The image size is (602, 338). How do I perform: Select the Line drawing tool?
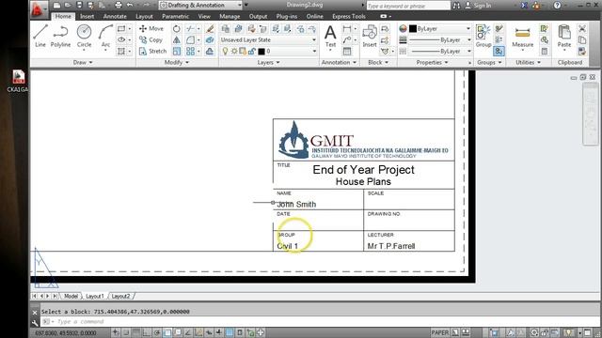click(x=40, y=36)
